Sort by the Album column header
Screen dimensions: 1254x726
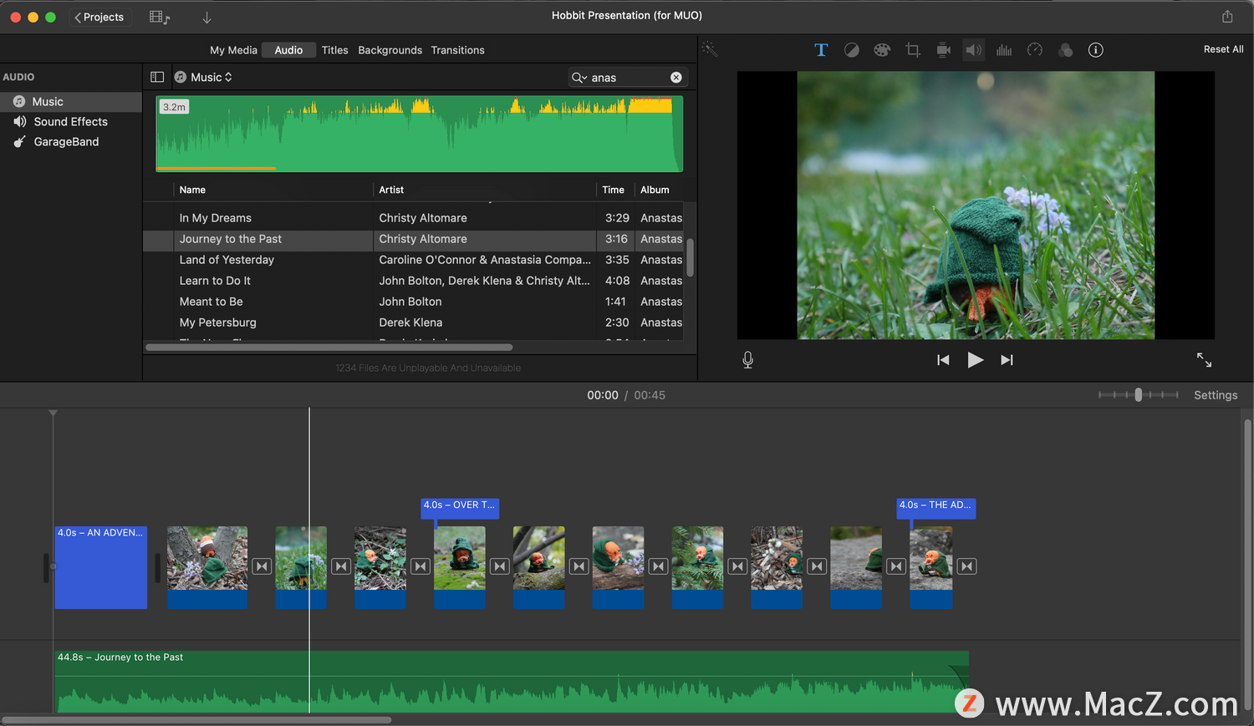pyautogui.click(x=659, y=190)
